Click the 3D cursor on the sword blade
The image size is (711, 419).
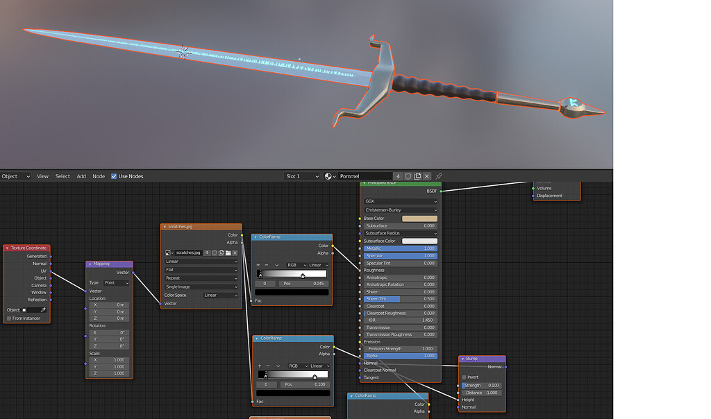pyautogui.click(x=183, y=52)
